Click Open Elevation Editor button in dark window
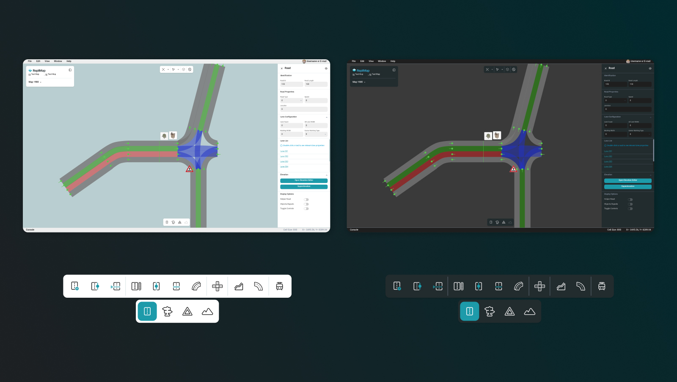The image size is (677, 382). (x=628, y=180)
